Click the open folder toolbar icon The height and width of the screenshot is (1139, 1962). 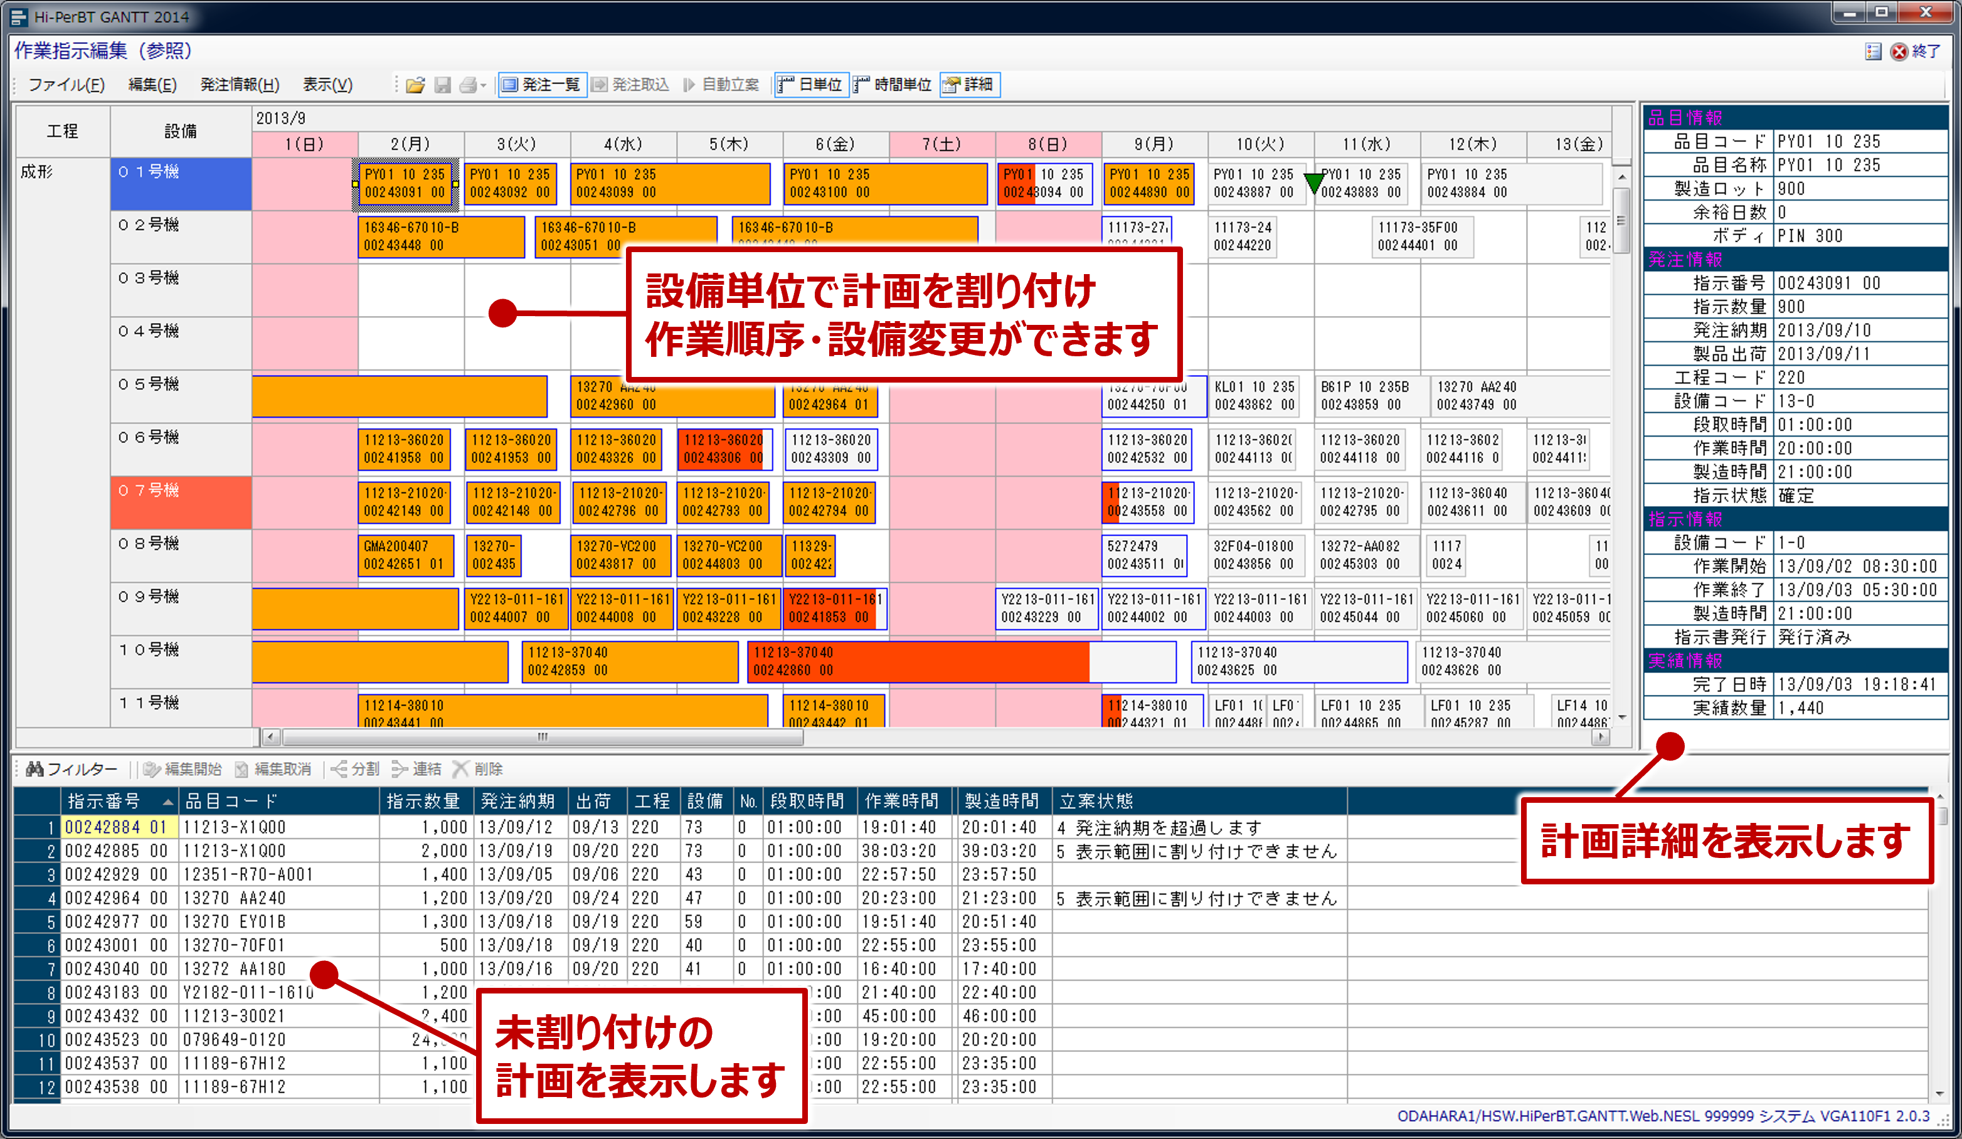415,85
